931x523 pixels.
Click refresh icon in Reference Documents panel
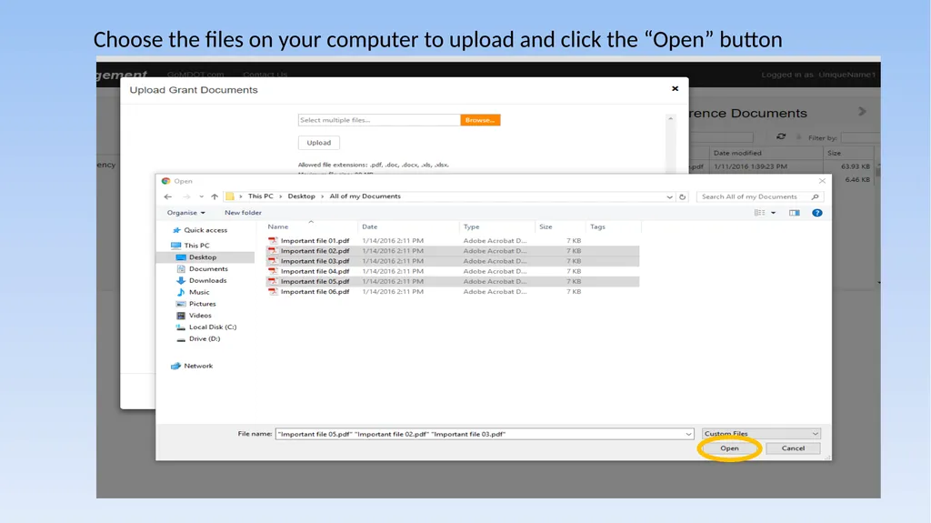pos(781,136)
